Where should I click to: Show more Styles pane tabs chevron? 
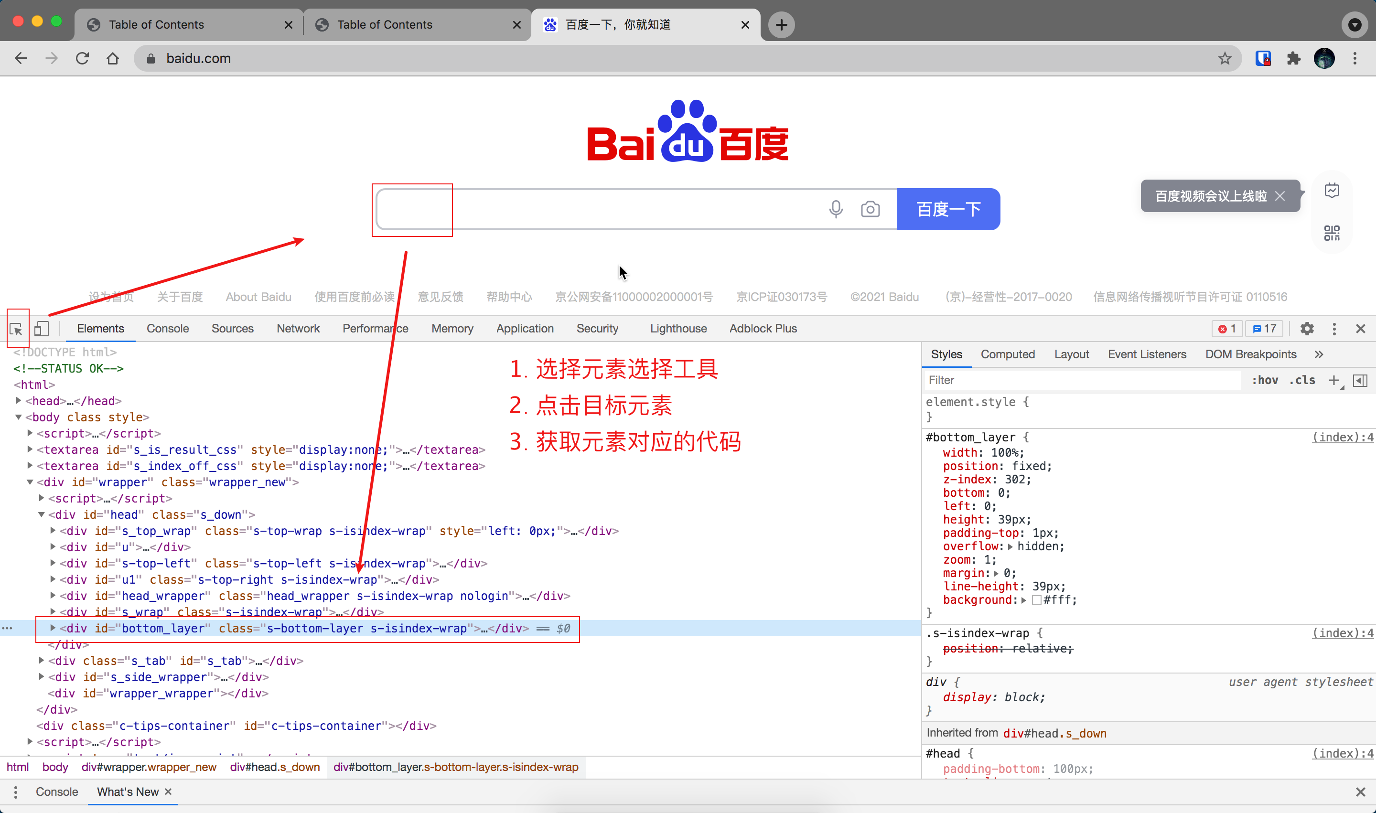(x=1319, y=354)
